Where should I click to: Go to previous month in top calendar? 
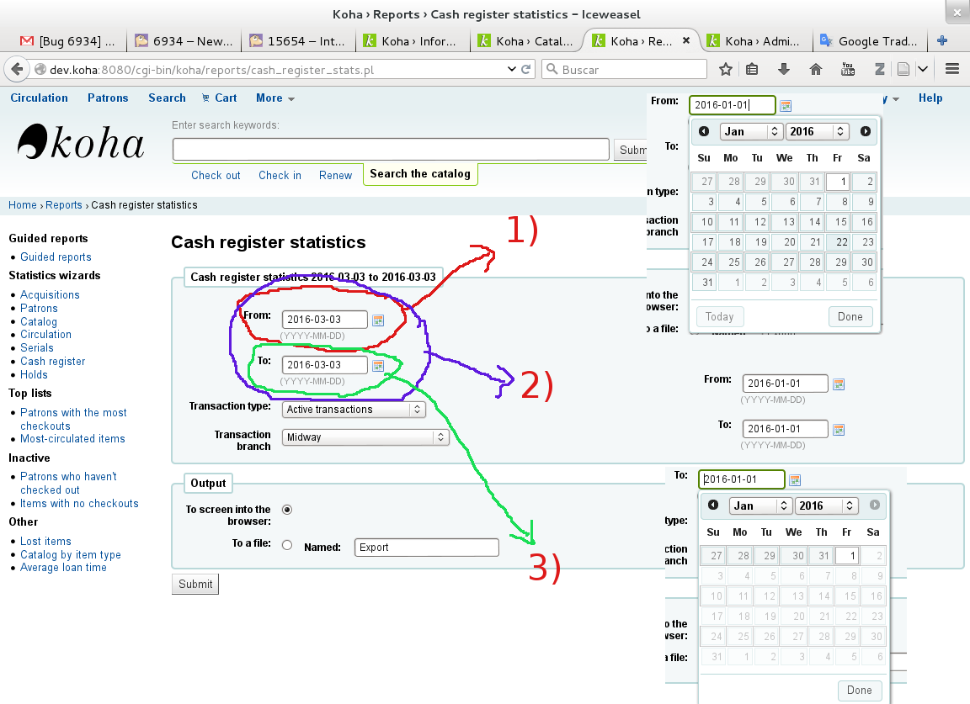click(704, 131)
